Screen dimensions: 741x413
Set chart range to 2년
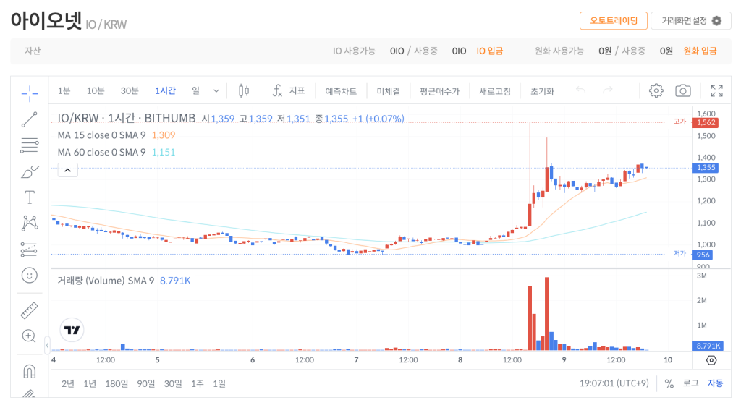(67, 383)
